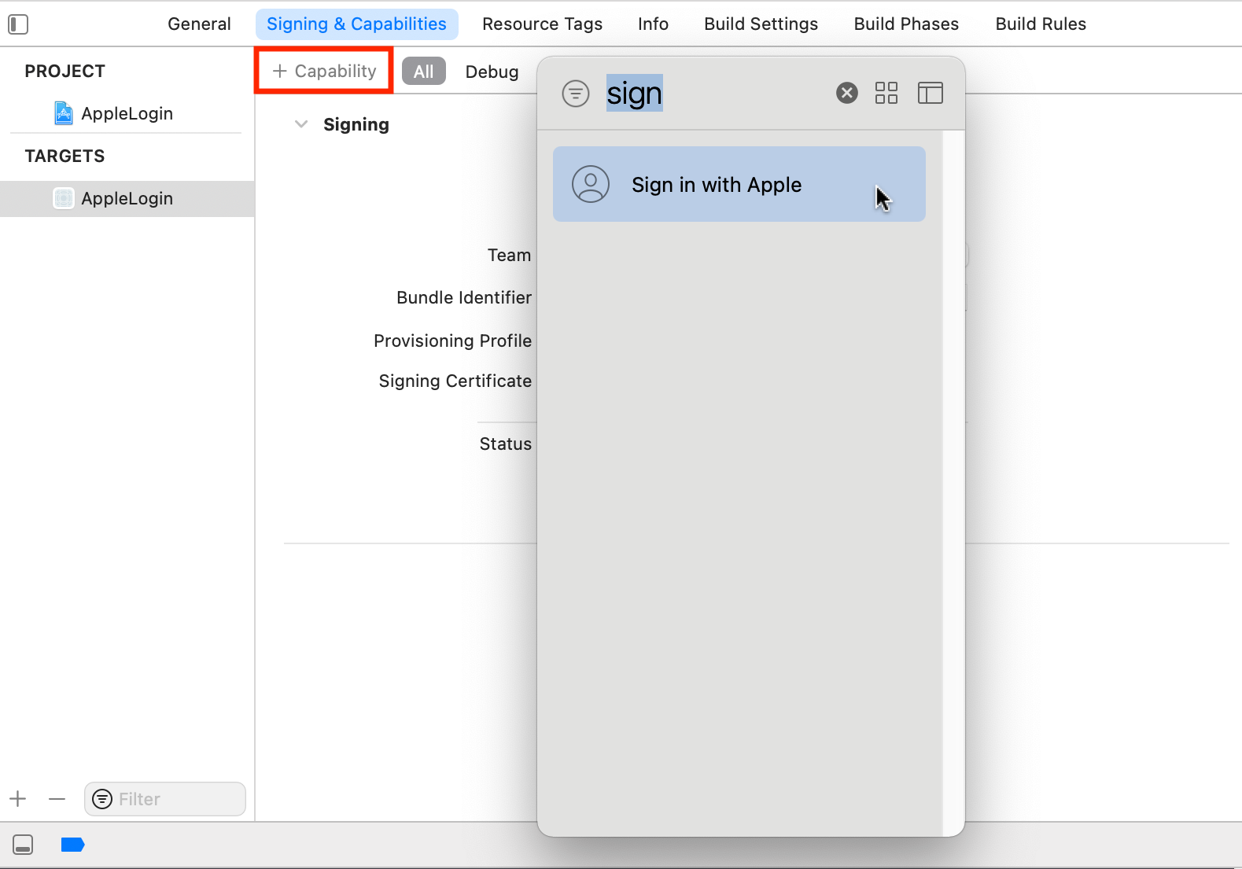The width and height of the screenshot is (1242, 869).
Task: Click the Team label
Action: [x=509, y=255]
